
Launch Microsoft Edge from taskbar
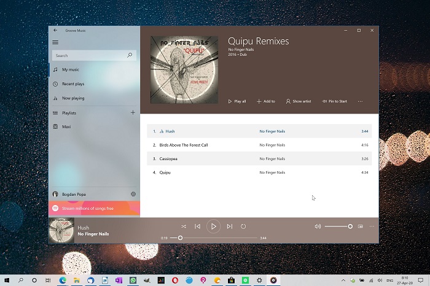click(63, 280)
